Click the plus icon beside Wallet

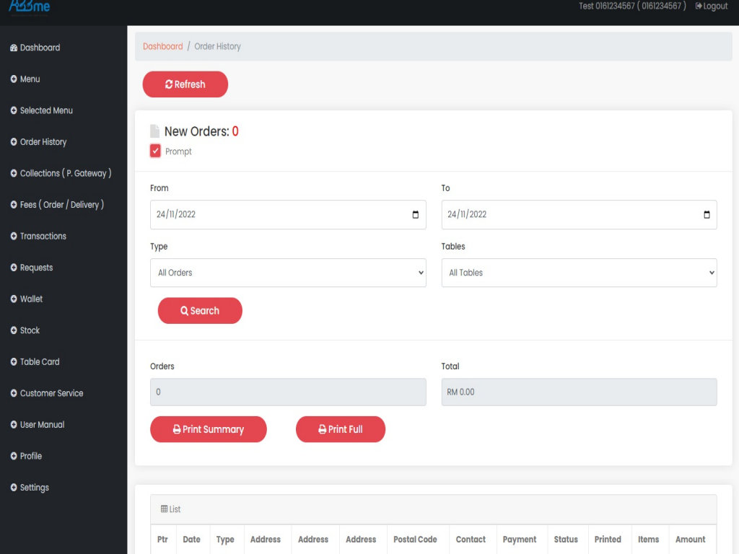coord(14,299)
